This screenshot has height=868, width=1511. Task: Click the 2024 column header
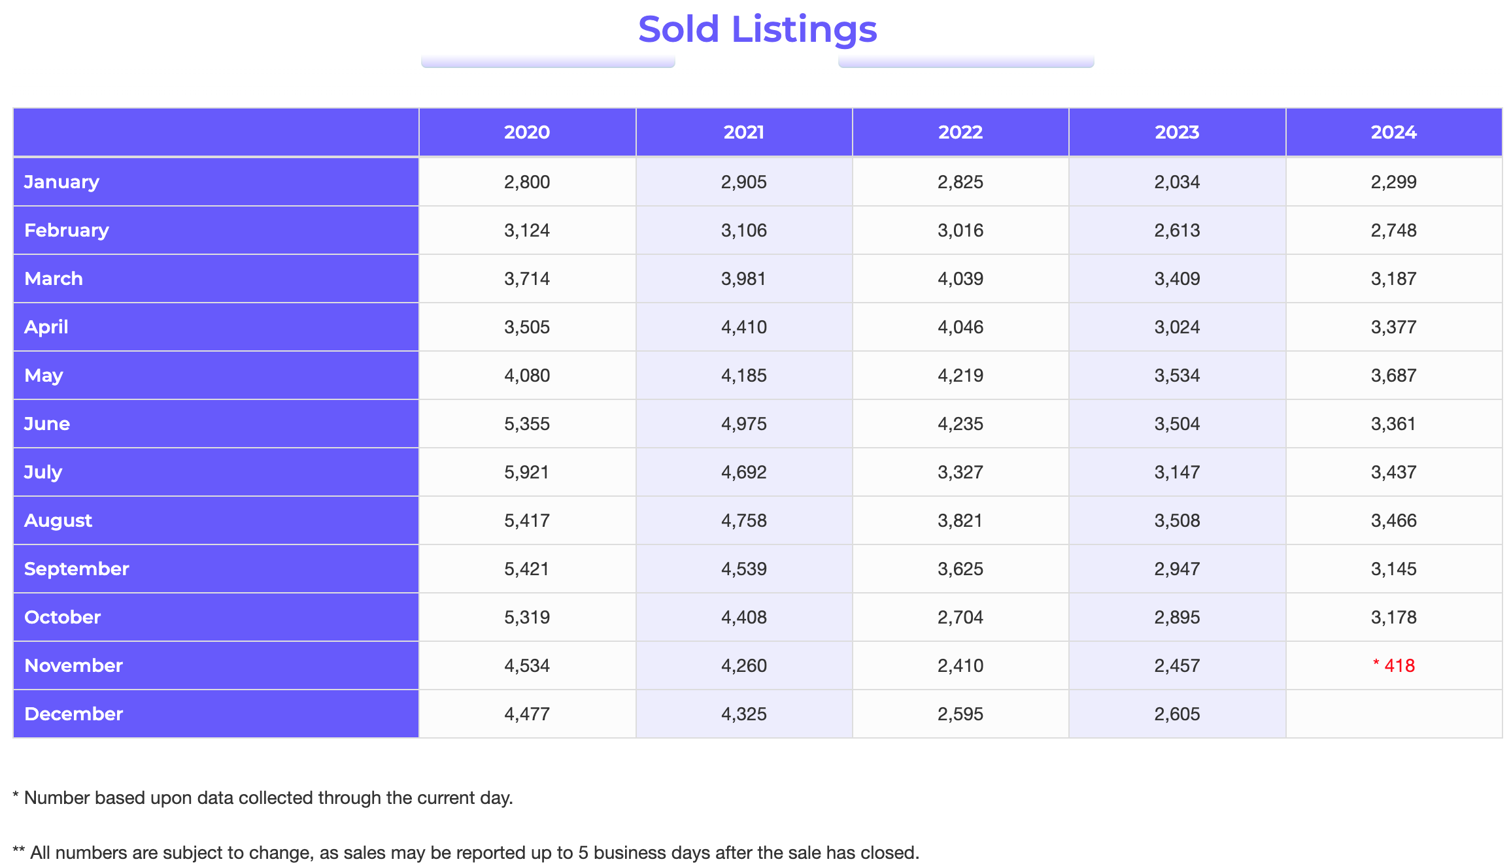point(1394,132)
